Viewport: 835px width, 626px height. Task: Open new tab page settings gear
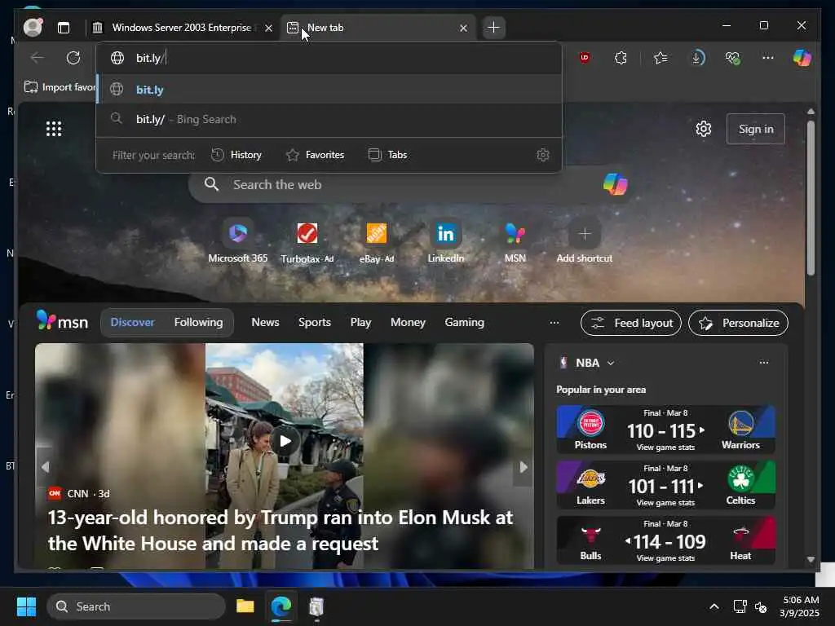(704, 129)
